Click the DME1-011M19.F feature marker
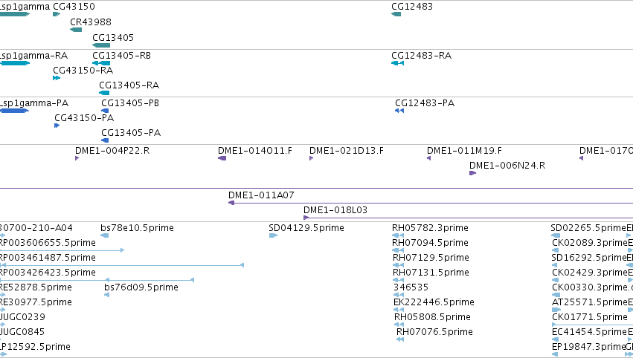This screenshot has height=358, width=633. point(428,158)
